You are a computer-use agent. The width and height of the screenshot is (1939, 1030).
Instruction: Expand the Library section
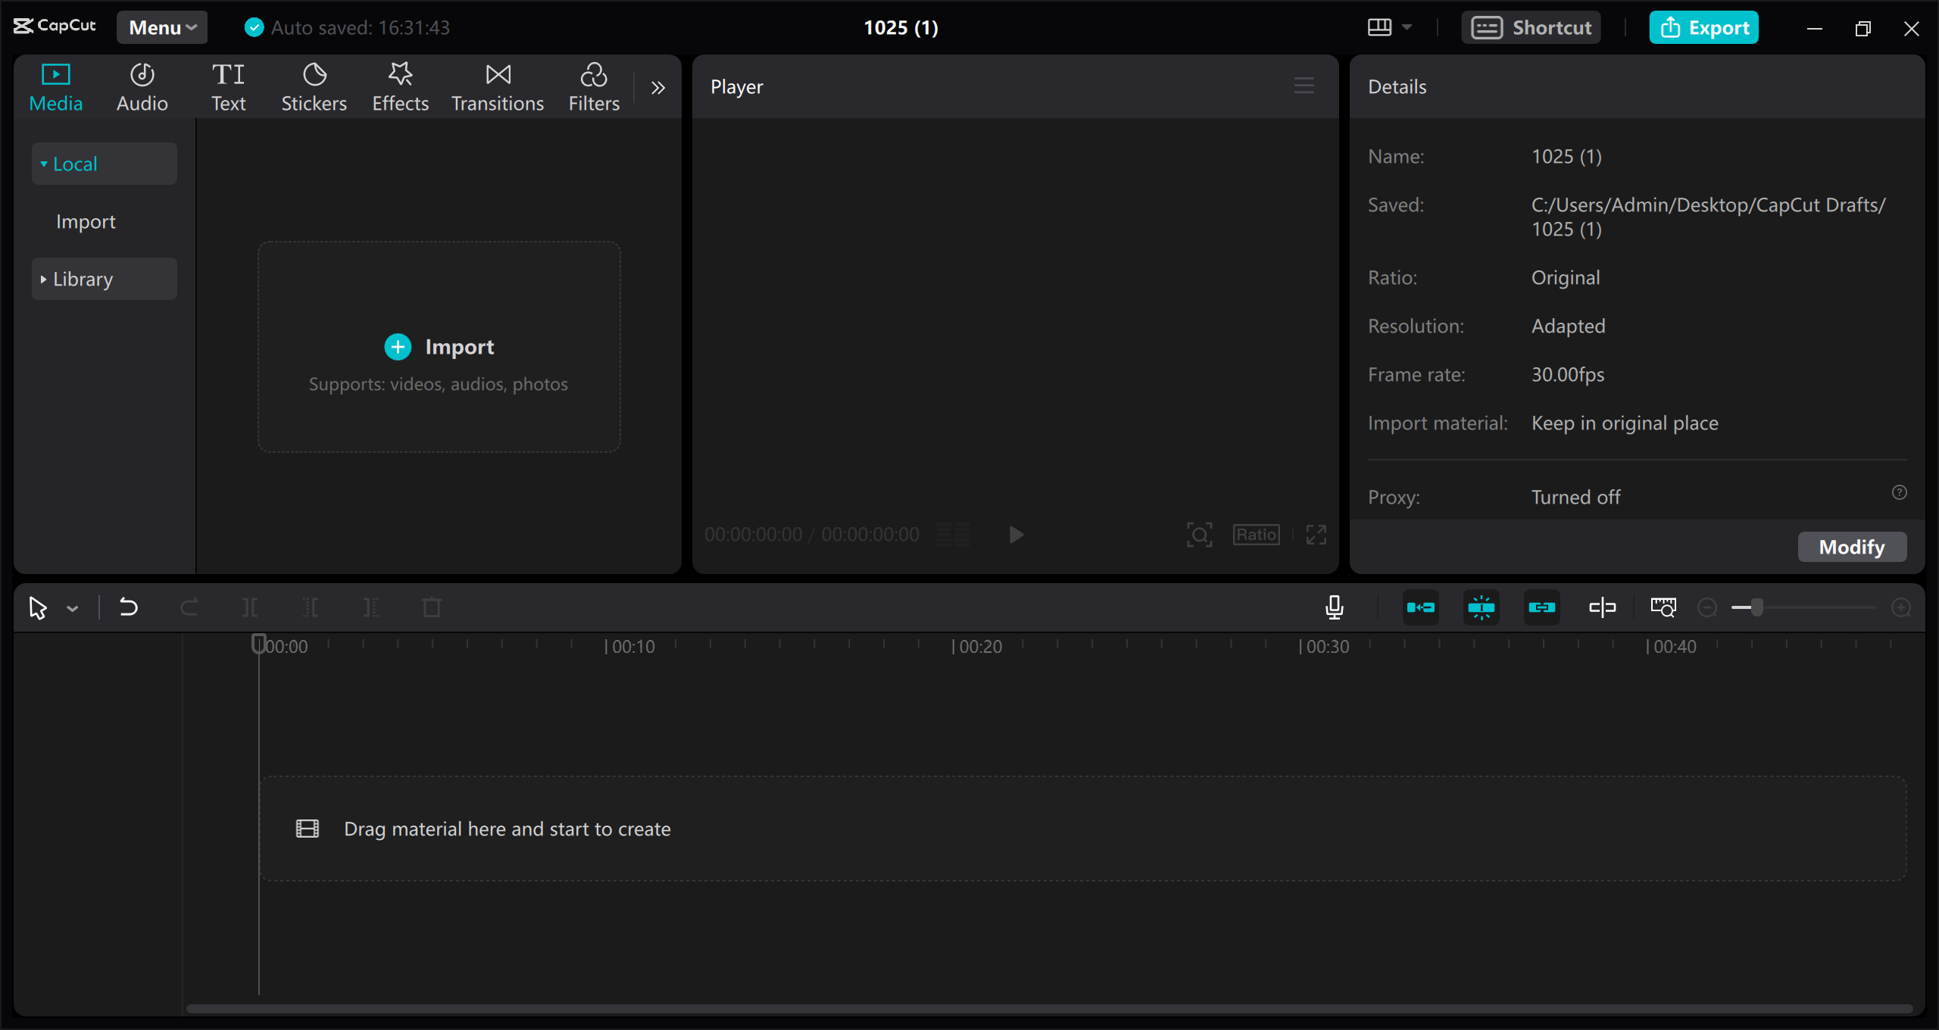coord(104,279)
